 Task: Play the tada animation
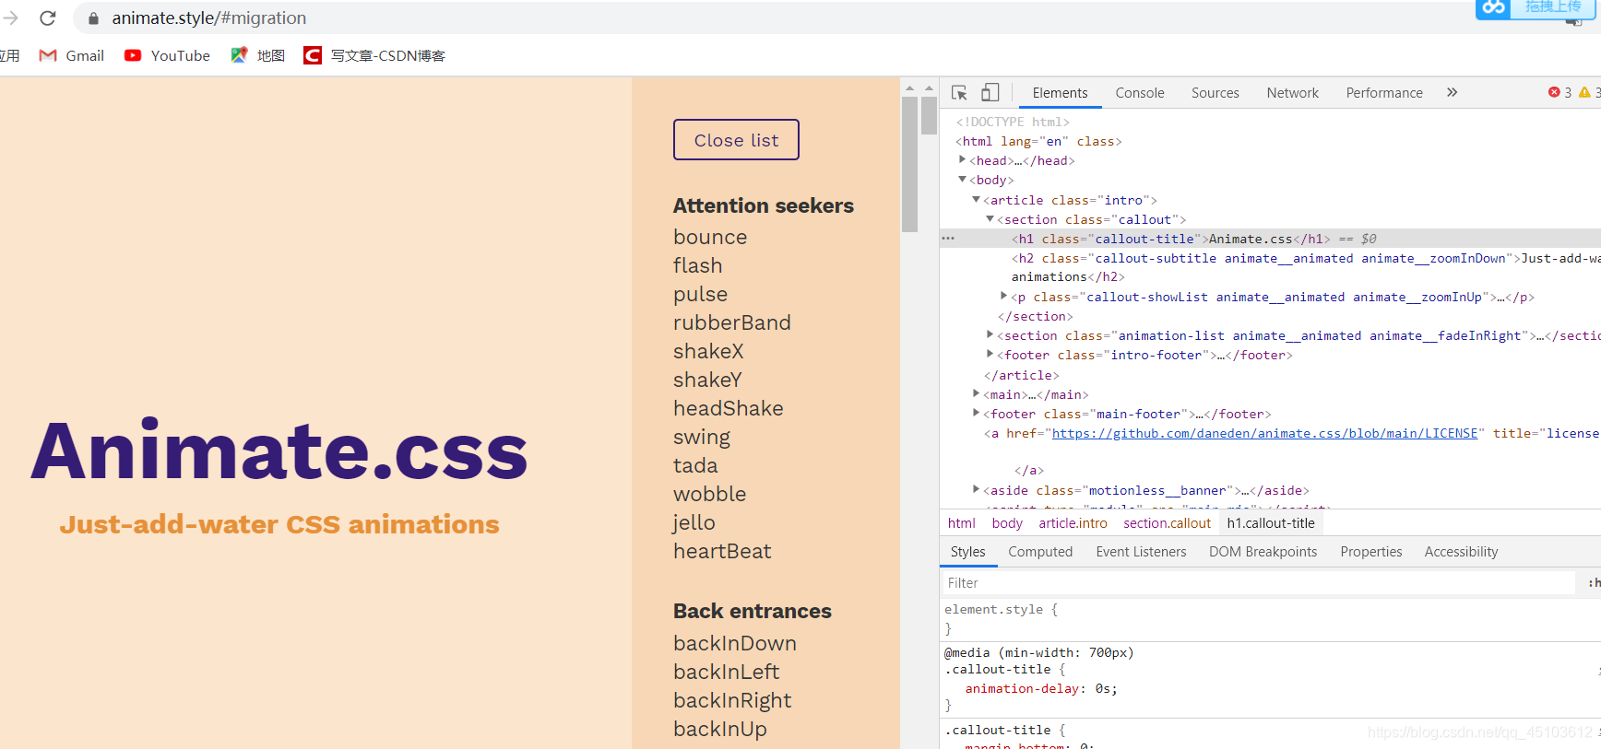click(x=695, y=465)
